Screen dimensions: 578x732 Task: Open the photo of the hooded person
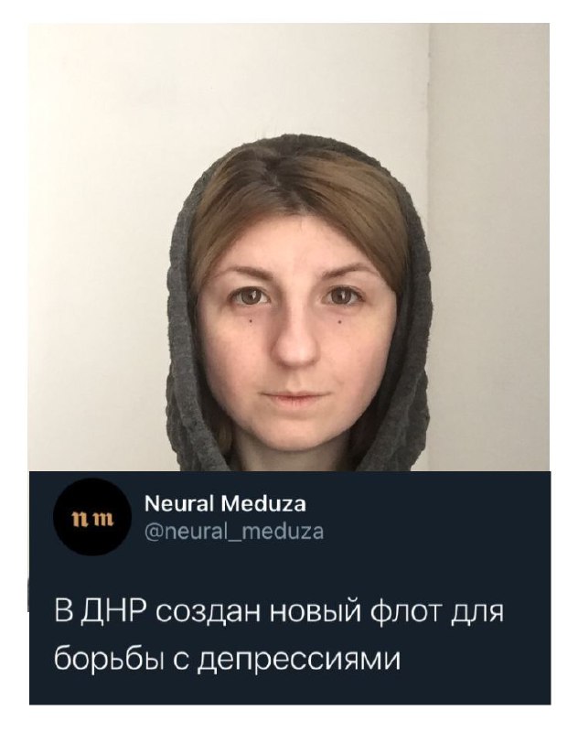(x=289, y=247)
